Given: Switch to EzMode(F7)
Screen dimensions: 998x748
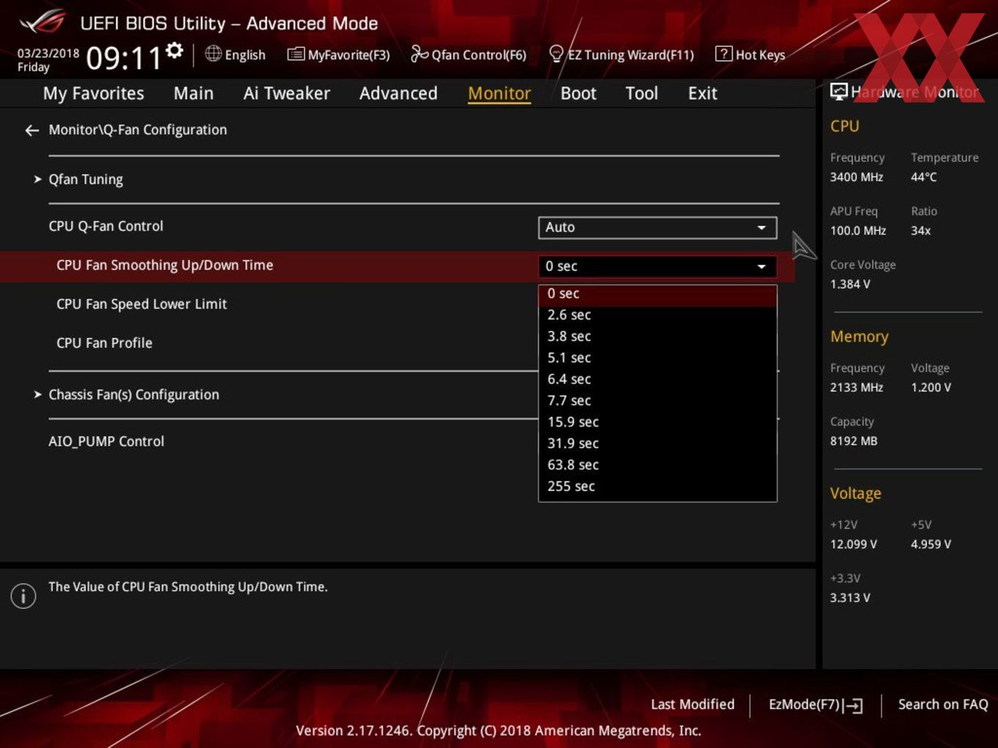Looking at the screenshot, I should [x=815, y=705].
